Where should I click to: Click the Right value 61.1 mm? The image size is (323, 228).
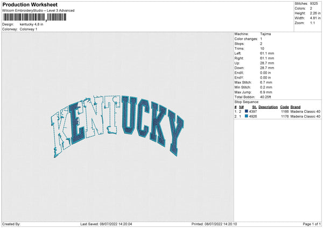point(267,58)
